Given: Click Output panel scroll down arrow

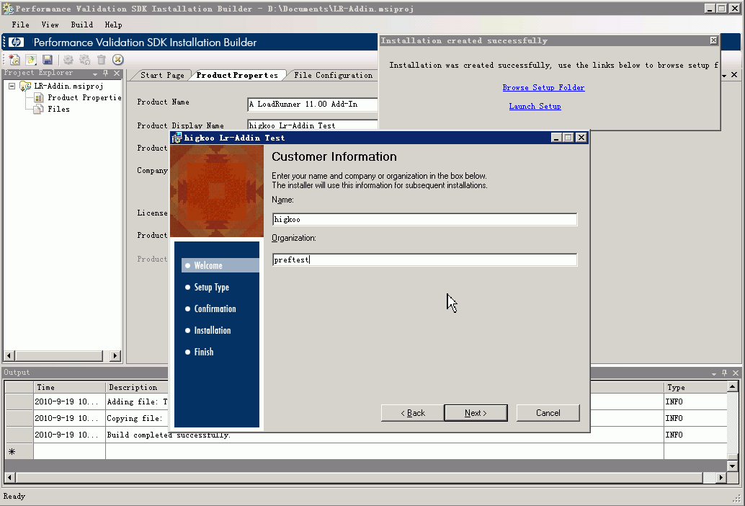Looking at the screenshot, I should (732, 466).
